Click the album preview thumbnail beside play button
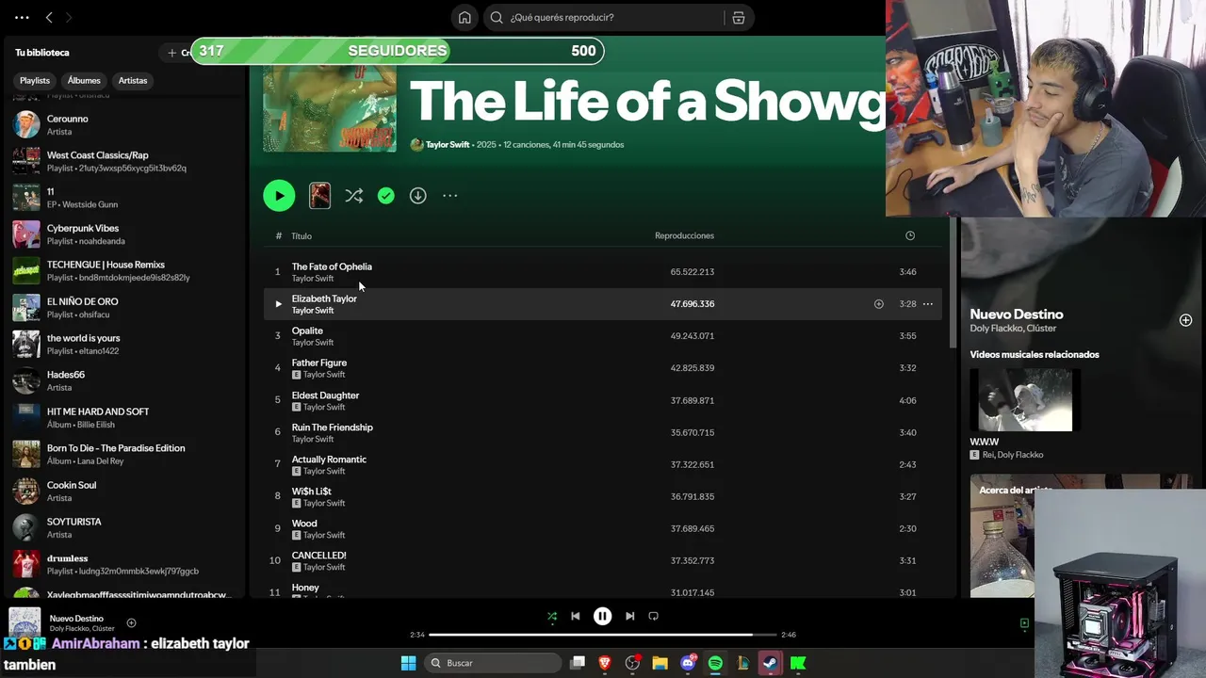 click(320, 196)
